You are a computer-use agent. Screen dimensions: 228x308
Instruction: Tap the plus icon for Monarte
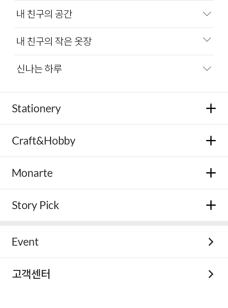pos(211,173)
